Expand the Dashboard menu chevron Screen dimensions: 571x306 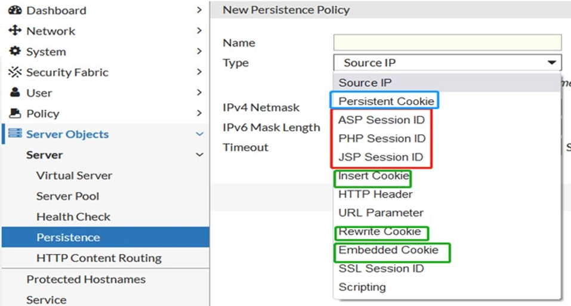point(199,10)
